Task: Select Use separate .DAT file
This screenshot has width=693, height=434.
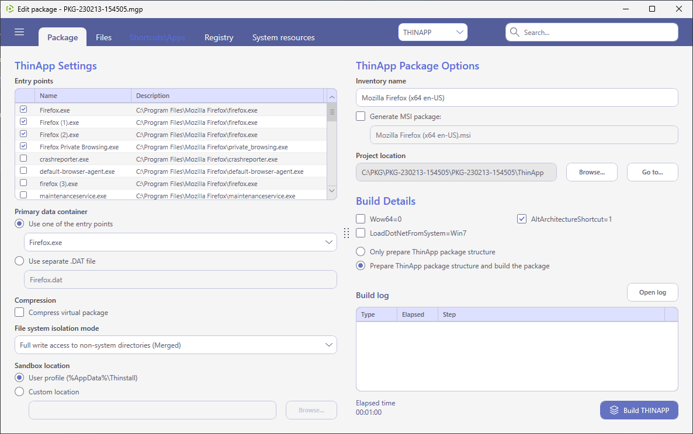Action: point(19,261)
